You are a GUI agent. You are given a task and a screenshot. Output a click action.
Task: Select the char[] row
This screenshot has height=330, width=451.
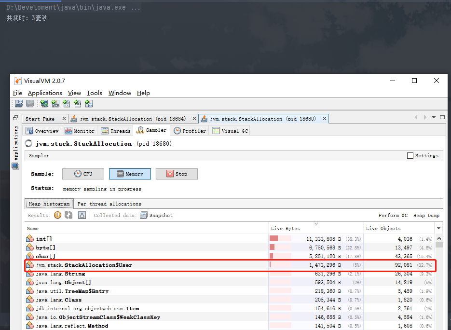[x=230, y=256]
